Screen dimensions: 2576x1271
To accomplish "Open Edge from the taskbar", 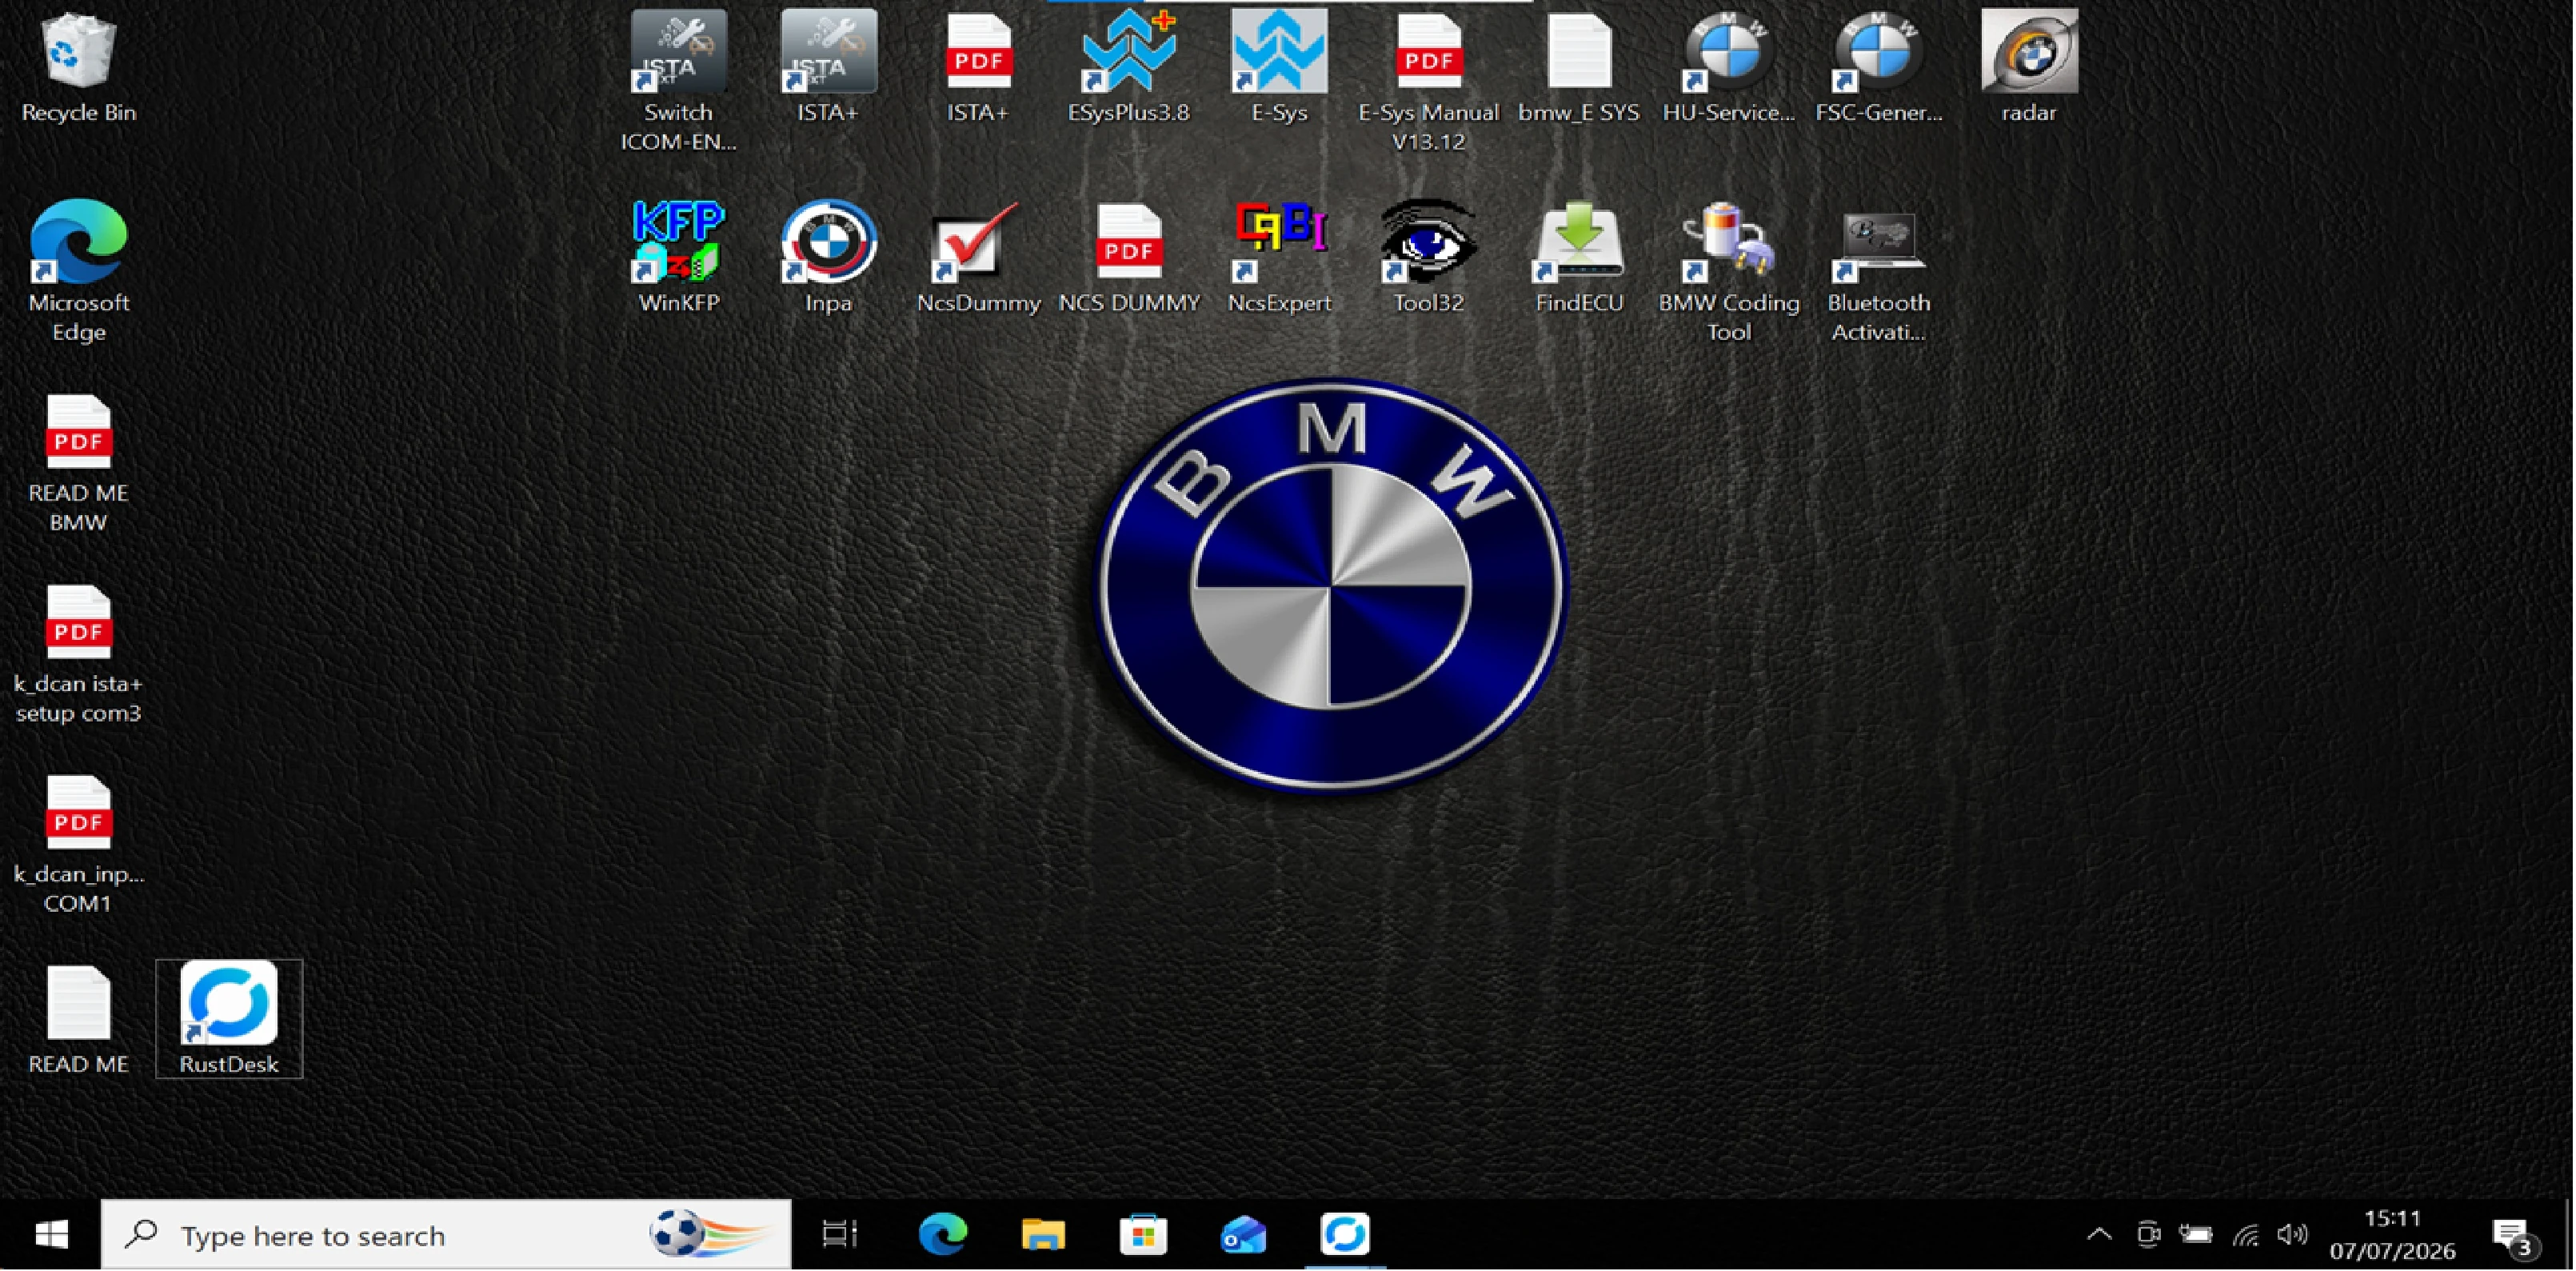I will point(943,1235).
